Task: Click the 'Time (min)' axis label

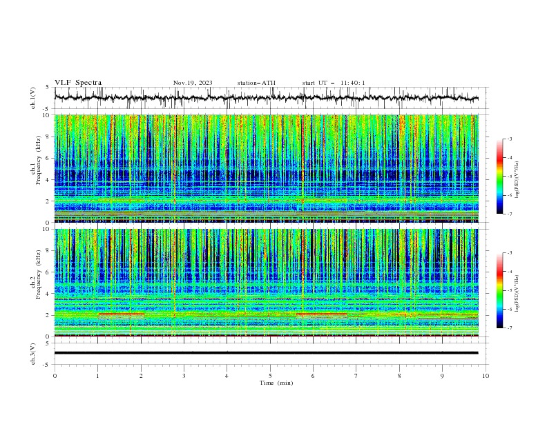Action: tap(276, 383)
